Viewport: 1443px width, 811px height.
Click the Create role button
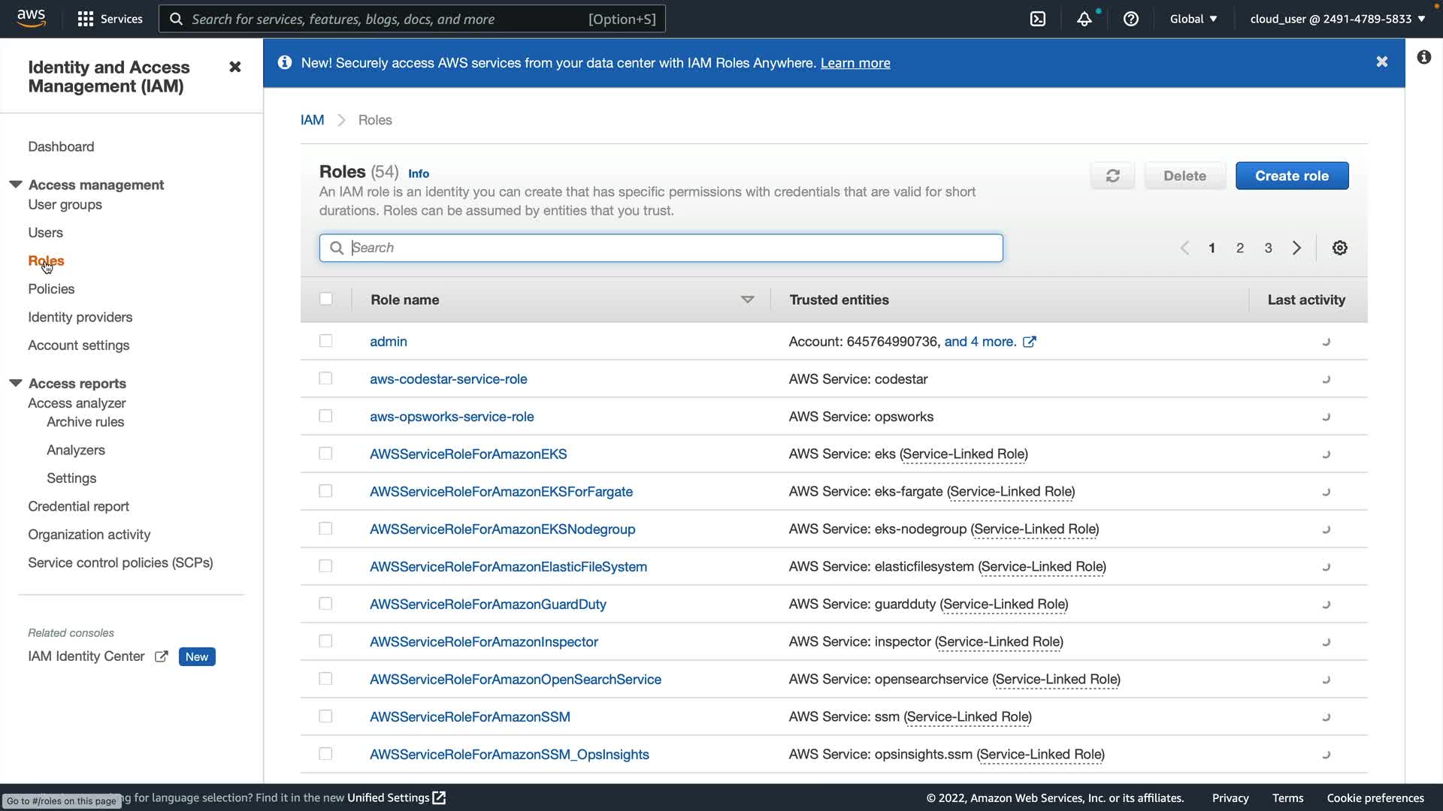tap(1291, 176)
